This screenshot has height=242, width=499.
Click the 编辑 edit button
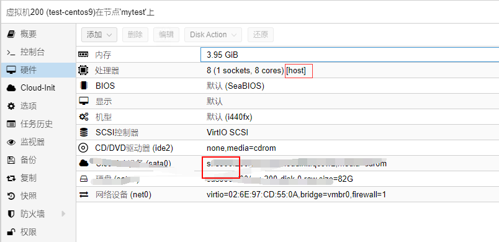click(x=166, y=35)
